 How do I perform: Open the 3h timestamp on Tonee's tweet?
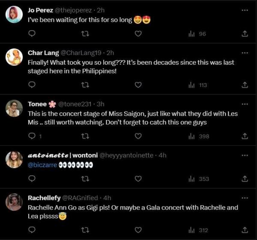[x=100, y=104]
